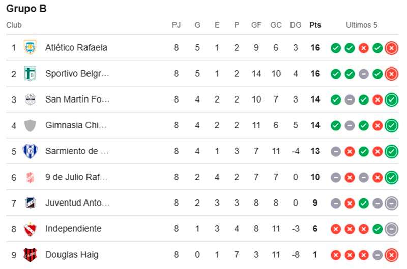Screen dimensions: 407x269
Task: Open the Douglas Haig team name
Action: click(x=72, y=255)
